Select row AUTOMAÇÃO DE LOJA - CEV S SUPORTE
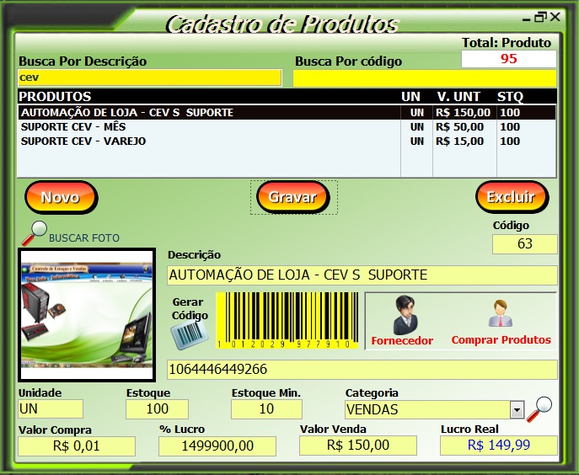 tap(287, 113)
